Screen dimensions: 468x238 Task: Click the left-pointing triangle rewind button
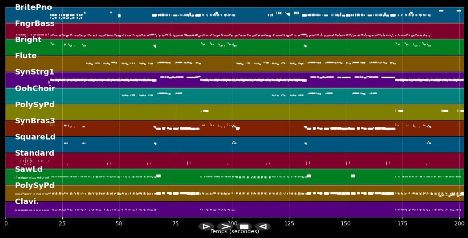coord(263,227)
